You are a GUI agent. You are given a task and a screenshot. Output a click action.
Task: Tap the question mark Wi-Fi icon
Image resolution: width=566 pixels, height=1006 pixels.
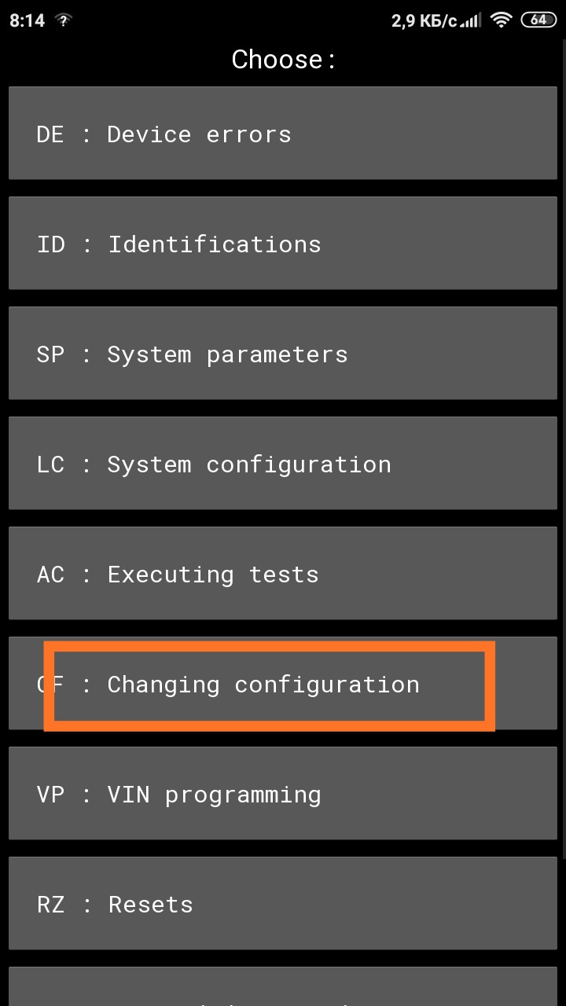pos(64,20)
